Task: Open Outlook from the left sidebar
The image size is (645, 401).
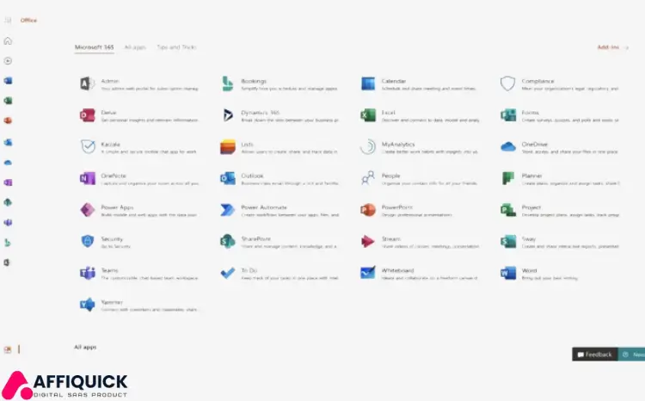Action: point(8,143)
